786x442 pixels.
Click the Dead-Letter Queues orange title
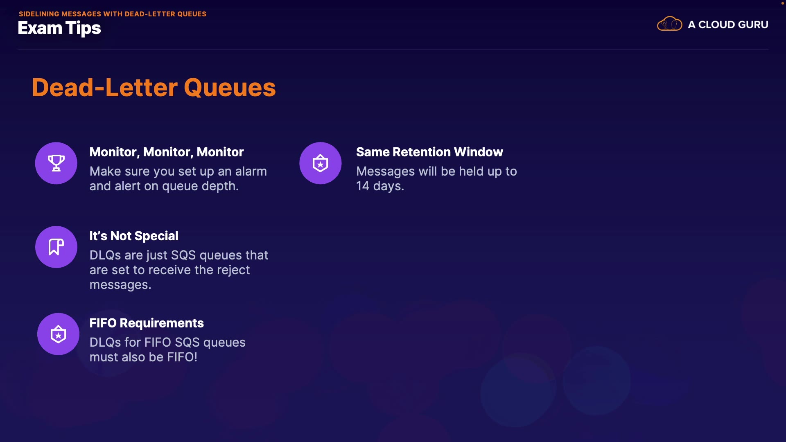[x=154, y=88]
